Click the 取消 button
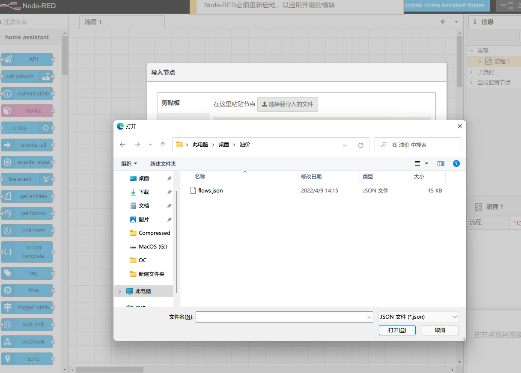This screenshot has width=521, height=373. click(440, 330)
